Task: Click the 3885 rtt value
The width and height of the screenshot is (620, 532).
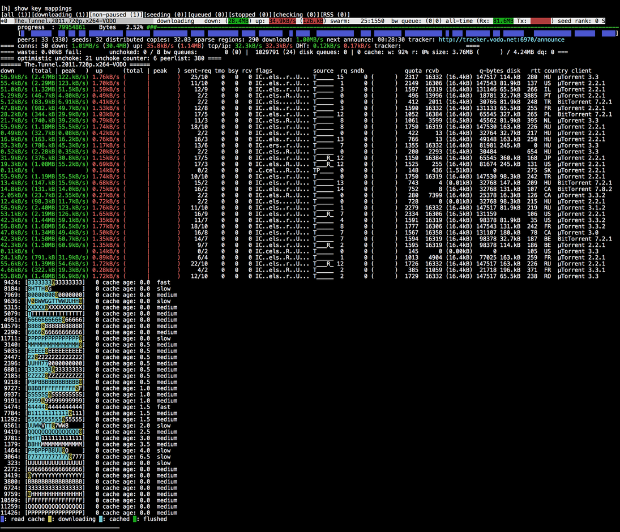Action: click(530, 96)
